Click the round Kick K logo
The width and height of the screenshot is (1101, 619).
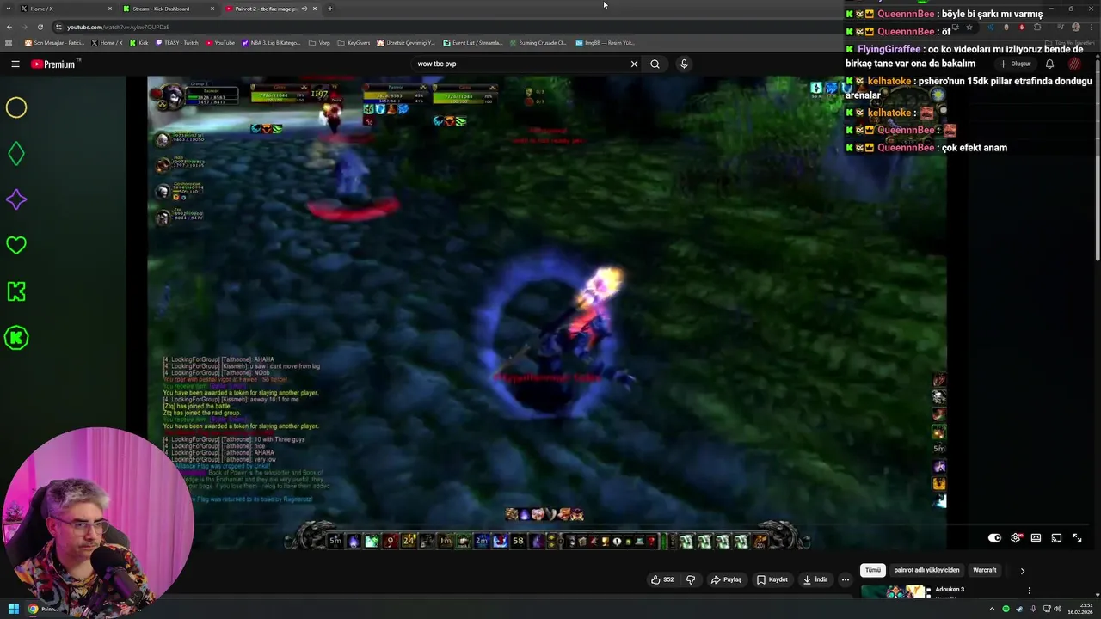16,338
